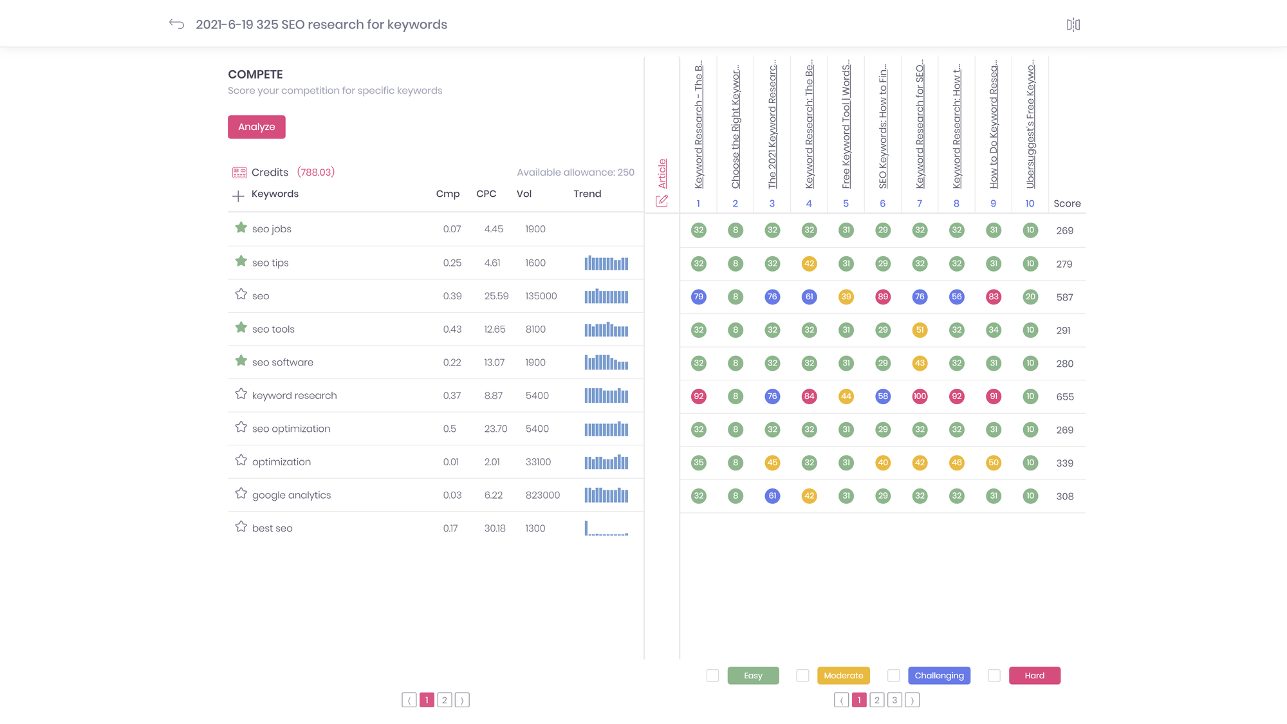This screenshot has height=724, width=1287.
Task: Select keywords page 1
Action: coord(427,700)
